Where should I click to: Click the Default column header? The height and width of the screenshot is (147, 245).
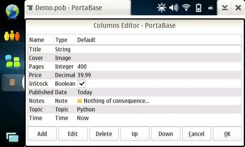[159, 40]
